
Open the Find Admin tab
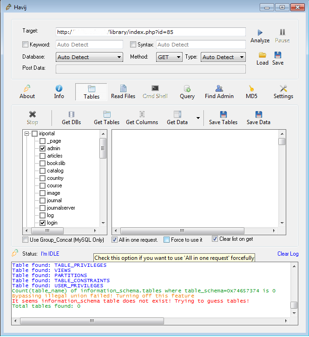[219, 92]
